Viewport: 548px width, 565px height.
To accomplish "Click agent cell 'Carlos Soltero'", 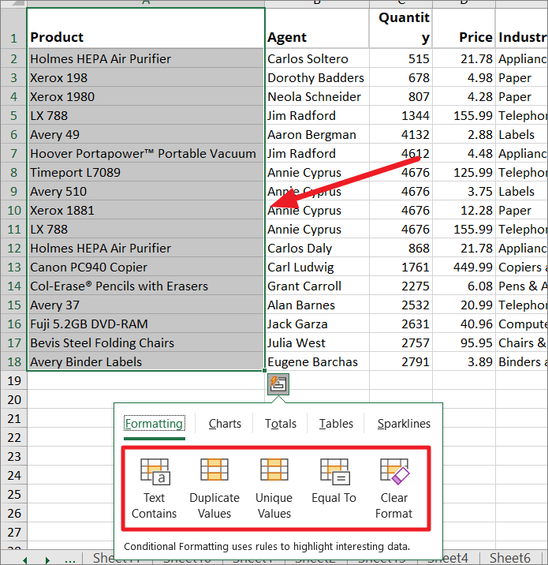I will click(x=317, y=58).
